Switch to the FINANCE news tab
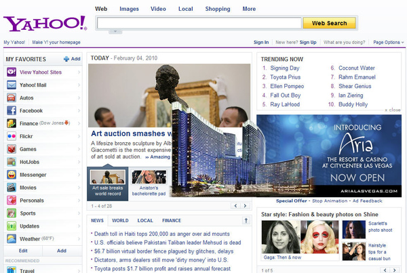The image size is (407, 273). 172,221
